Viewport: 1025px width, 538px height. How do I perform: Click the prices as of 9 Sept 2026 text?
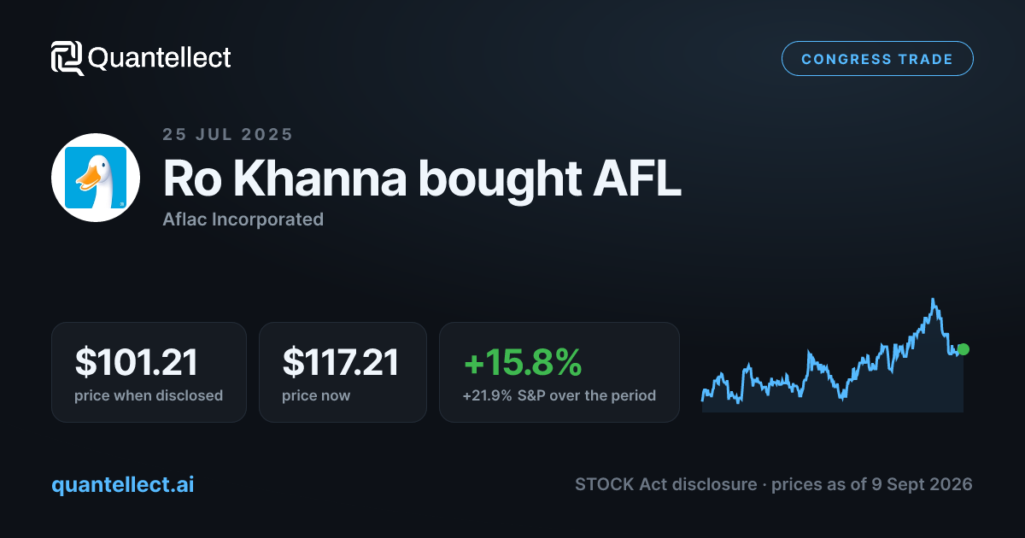point(871,484)
